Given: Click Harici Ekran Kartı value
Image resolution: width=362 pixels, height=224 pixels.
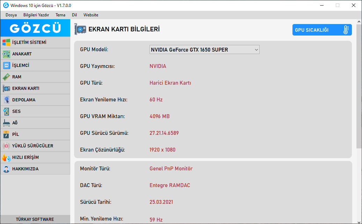Looking at the screenshot, I should pyautogui.click(x=171, y=83).
